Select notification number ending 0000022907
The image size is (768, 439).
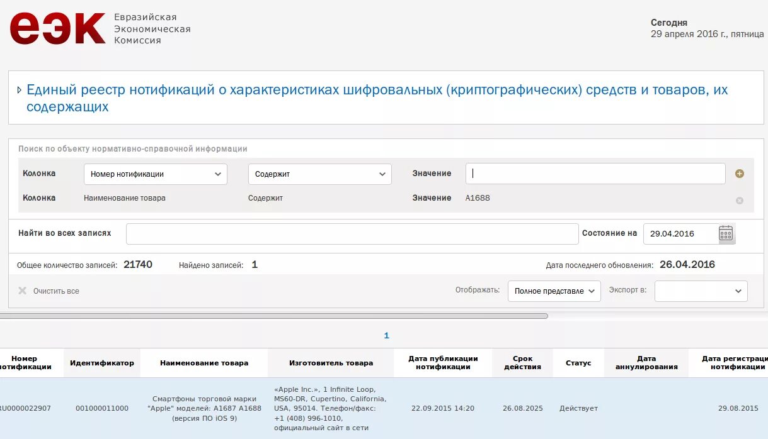pos(25,408)
